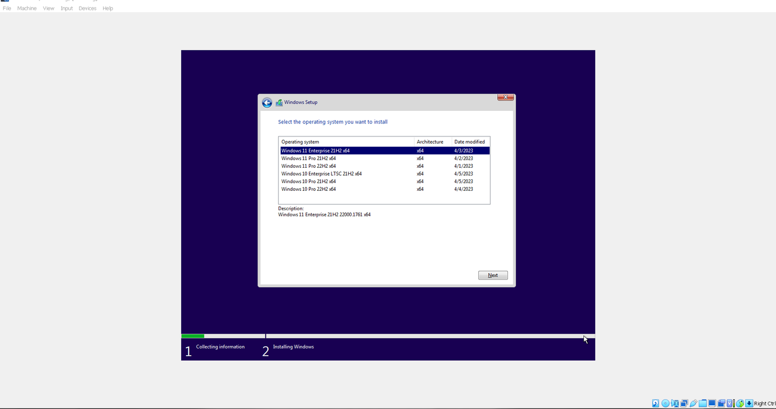
Task: Open the File menu
Action: (x=7, y=8)
